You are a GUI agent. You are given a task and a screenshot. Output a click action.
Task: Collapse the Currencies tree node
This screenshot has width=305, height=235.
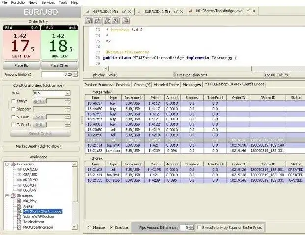6,164
